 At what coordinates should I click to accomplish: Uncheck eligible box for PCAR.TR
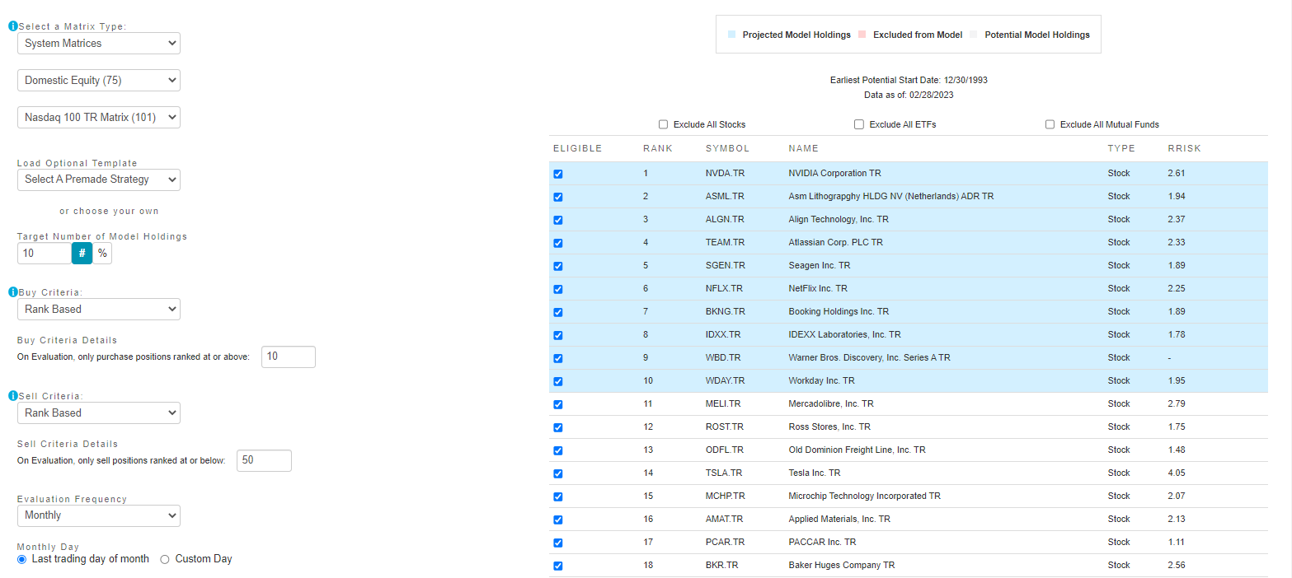(558, 543)
